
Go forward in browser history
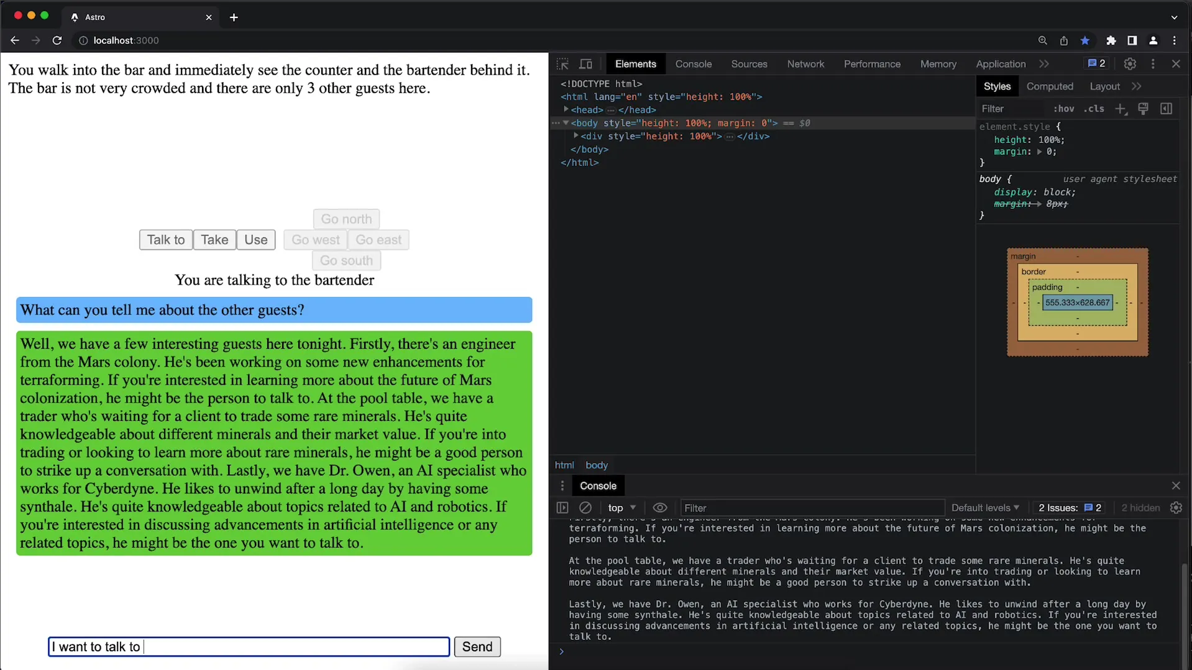pos(36,40)
